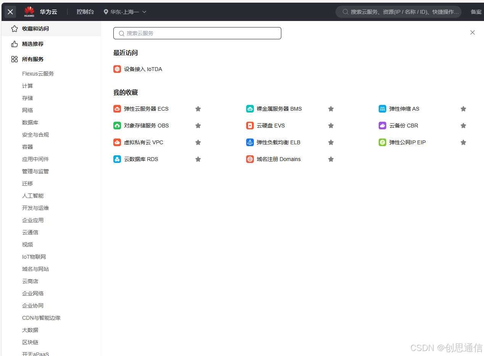Click the location pin icon beside 华东-上海一
Image resolution: width=484 pixels, height=356 pixels.
pyautogui.click(x=106, y=12)
